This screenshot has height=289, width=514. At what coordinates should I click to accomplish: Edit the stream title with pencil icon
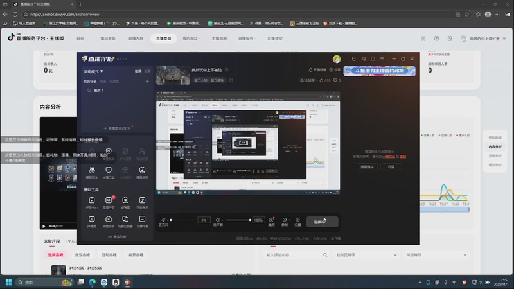[227, 70]
